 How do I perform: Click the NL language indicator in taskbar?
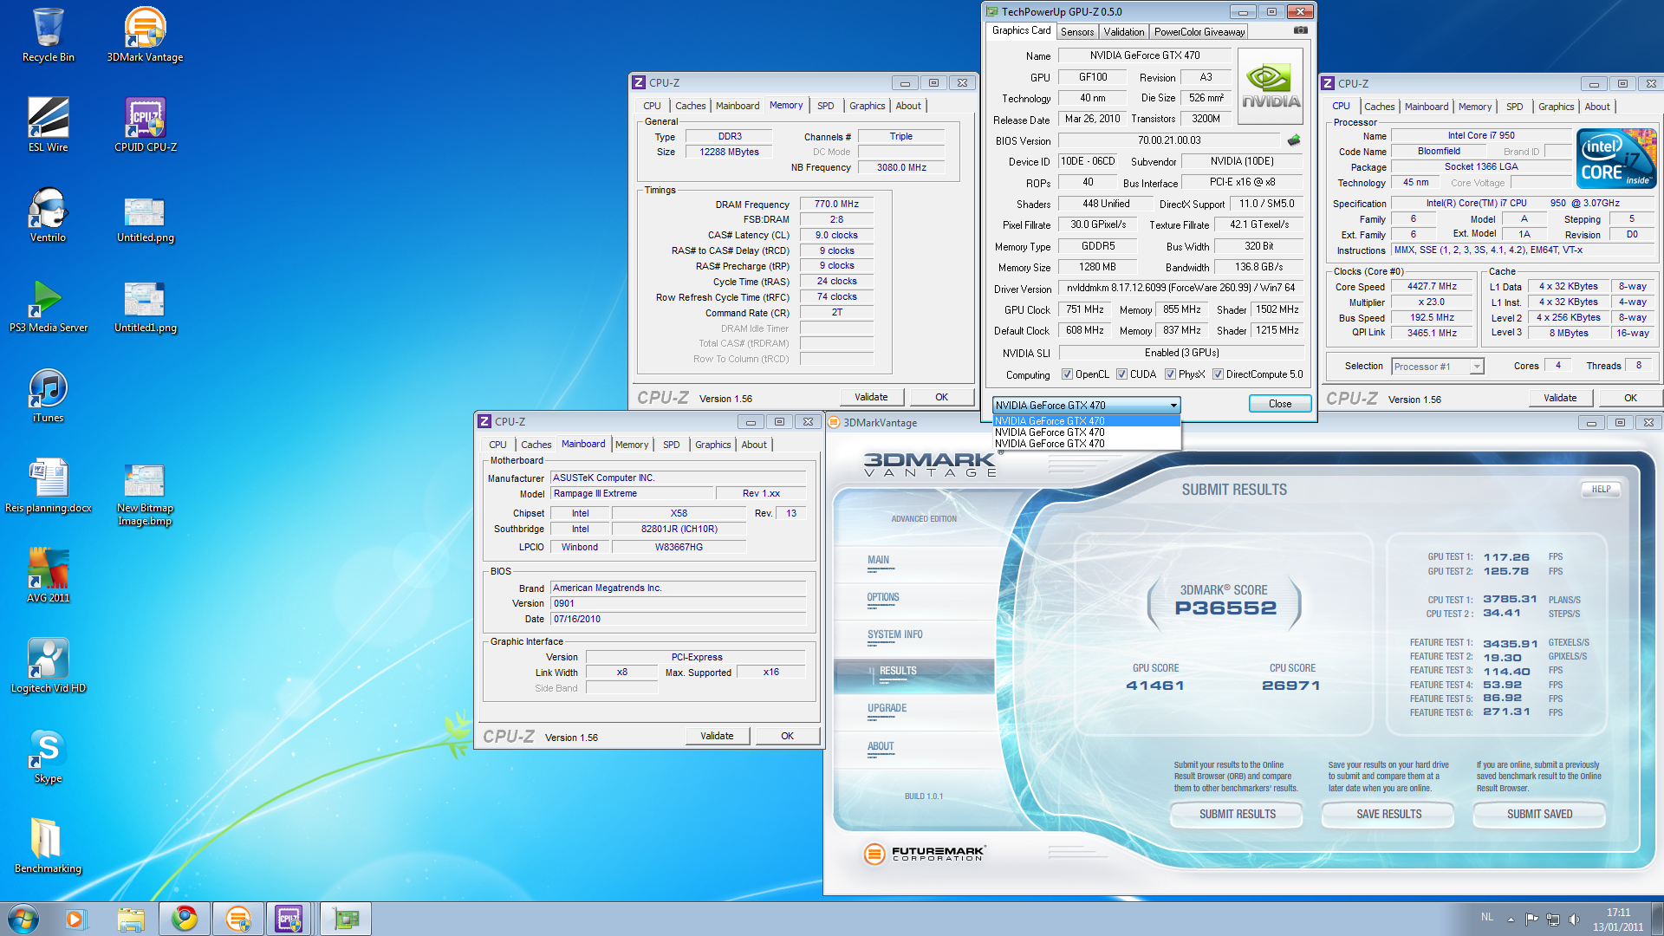point(1487,917)
